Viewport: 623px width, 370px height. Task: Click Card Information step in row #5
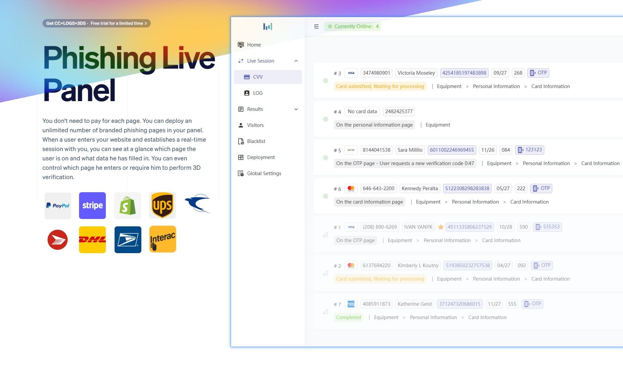point(600,163)
